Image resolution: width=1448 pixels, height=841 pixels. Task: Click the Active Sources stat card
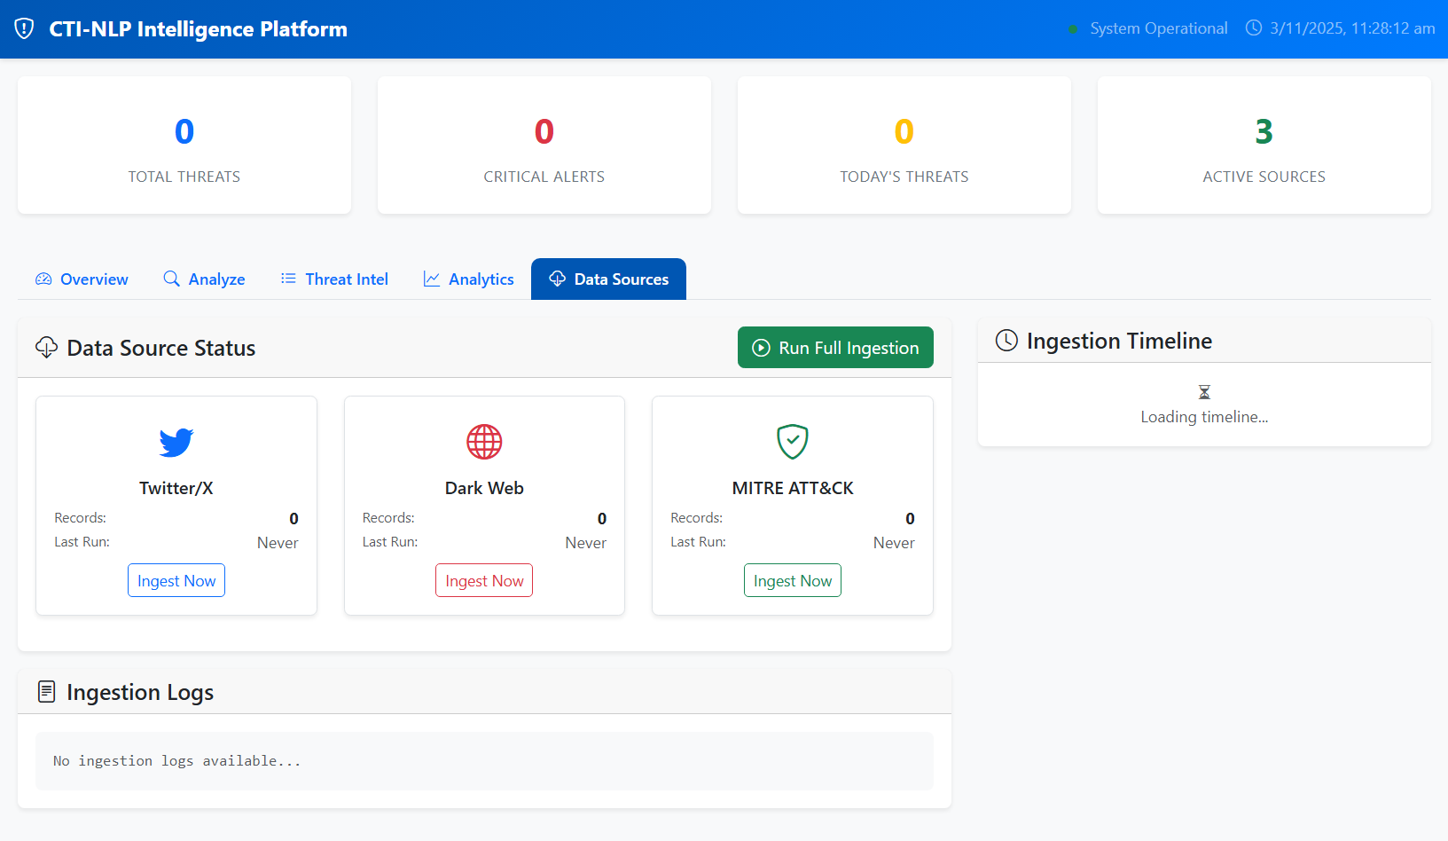pyautogui.click(x=1264, y=145)
